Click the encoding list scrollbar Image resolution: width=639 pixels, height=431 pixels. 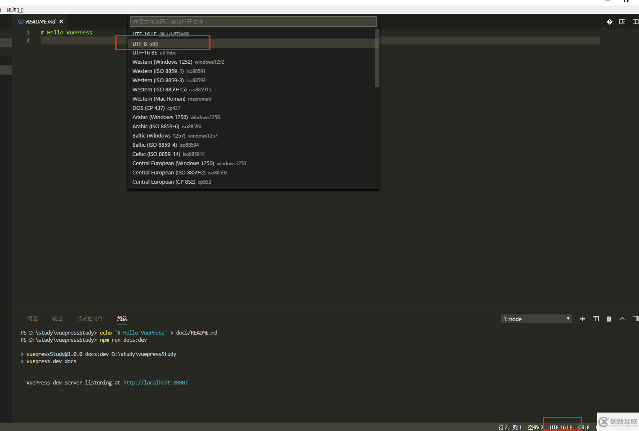pos(377,58)
